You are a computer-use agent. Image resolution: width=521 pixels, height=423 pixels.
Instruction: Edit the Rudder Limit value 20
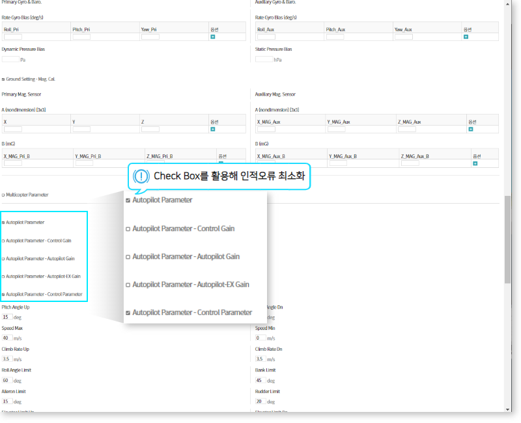(x=261, y=402)
